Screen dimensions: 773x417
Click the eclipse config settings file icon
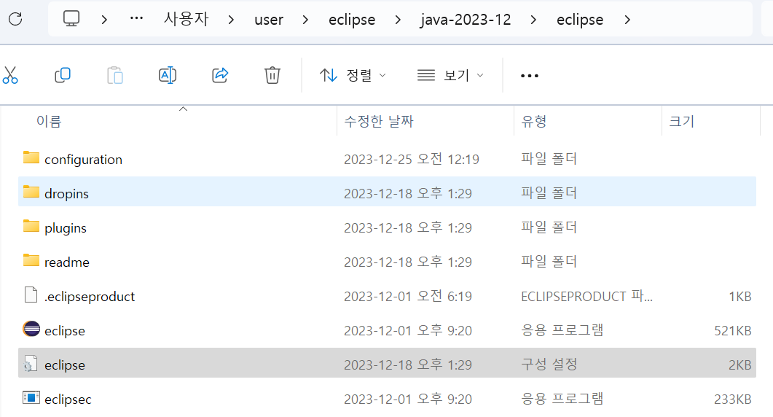pos(31,363)
